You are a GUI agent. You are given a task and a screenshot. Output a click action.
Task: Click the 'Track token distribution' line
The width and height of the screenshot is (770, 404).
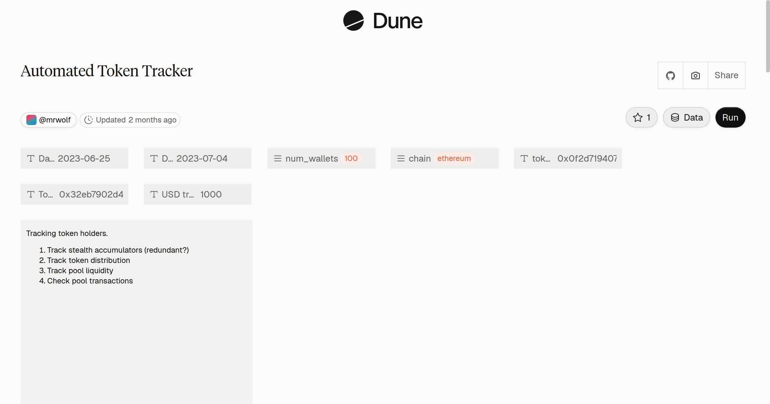[89, 260]
